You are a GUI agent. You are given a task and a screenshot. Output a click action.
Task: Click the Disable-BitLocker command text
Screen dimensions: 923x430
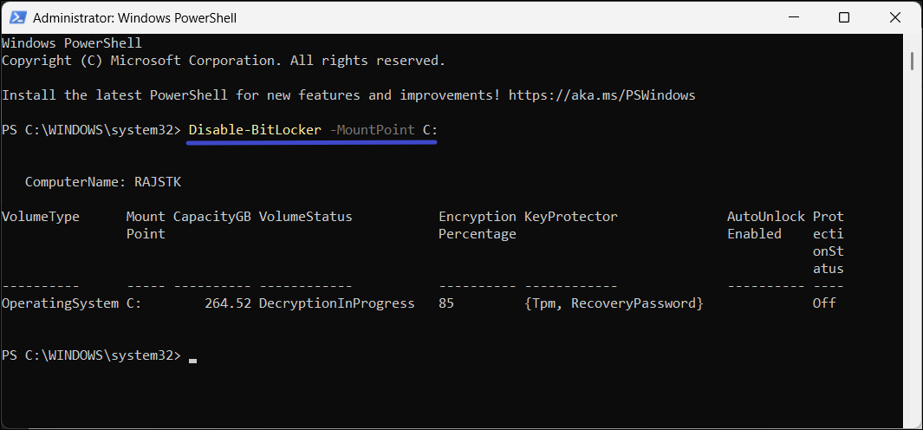pos(255,129)
